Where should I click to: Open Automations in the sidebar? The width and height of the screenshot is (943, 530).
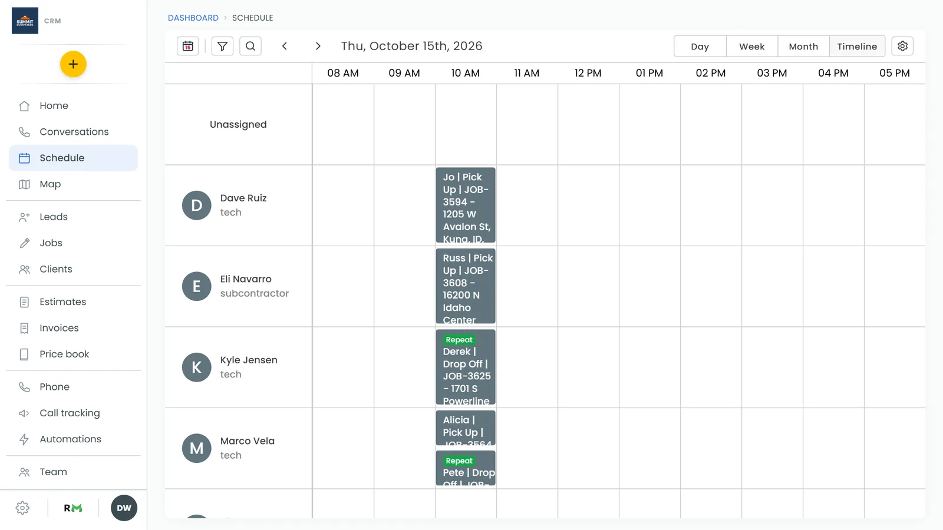pyautogui.click(x=73, y=439)
